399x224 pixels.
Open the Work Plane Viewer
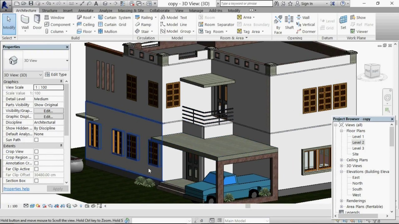(359, 31)
